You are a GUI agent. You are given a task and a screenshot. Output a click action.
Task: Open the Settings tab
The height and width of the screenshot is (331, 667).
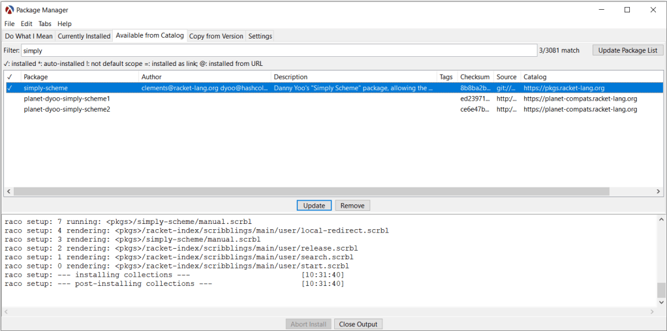260,36
